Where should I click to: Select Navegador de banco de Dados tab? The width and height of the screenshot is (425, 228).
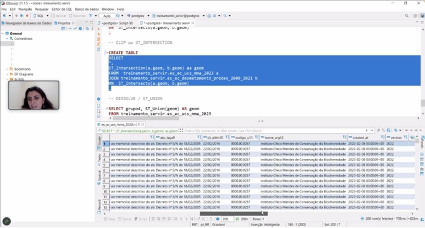click(x=27, y=23)
